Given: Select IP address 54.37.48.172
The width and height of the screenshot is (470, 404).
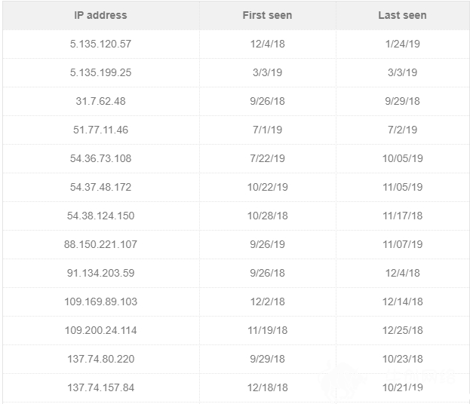Looking at the screenshot, I should click(x=100, y=187).
